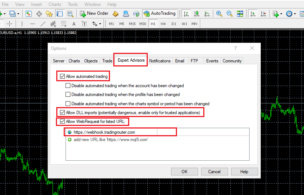304x195 pixels.
Task: Select the text 'A' tool
Action: [74, 24]
